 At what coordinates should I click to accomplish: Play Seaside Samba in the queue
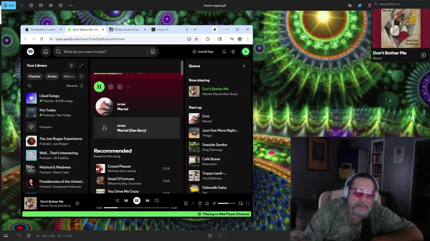pyautogui.click(x=218, y=147)
